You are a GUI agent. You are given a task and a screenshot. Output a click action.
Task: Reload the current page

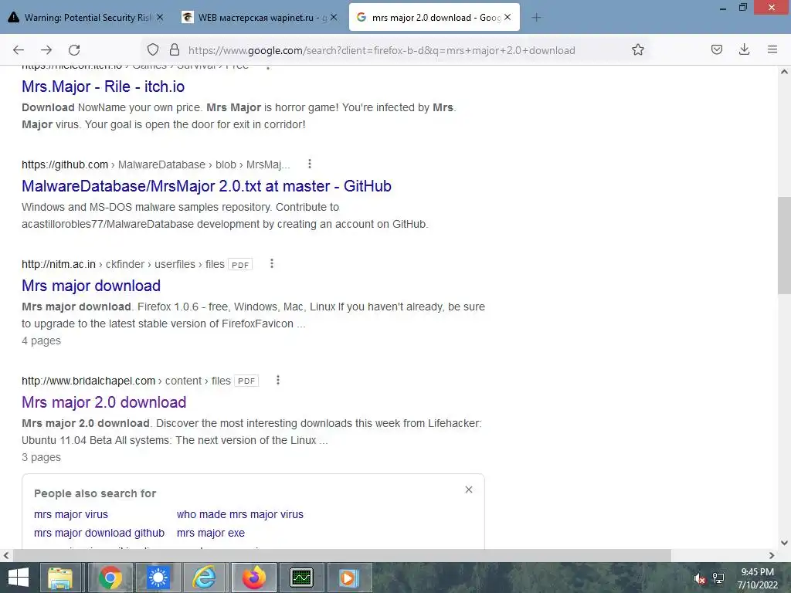click(x=74, y=50)
